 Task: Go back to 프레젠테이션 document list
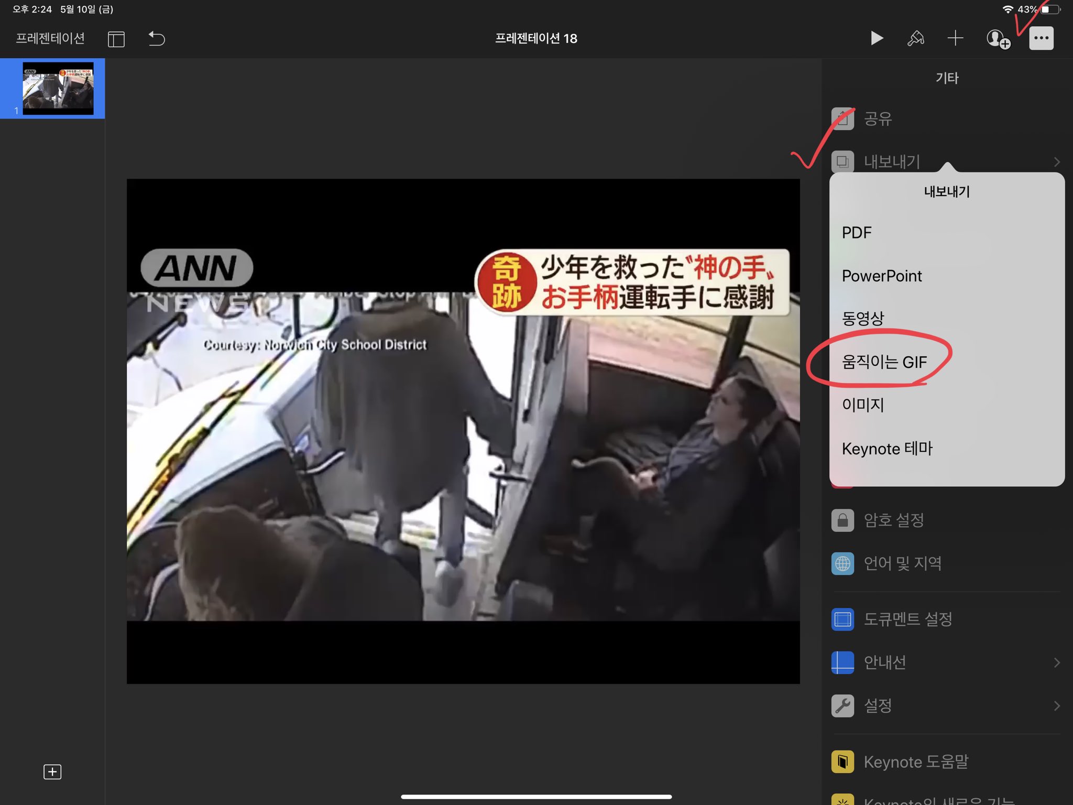tap(50, 38)
